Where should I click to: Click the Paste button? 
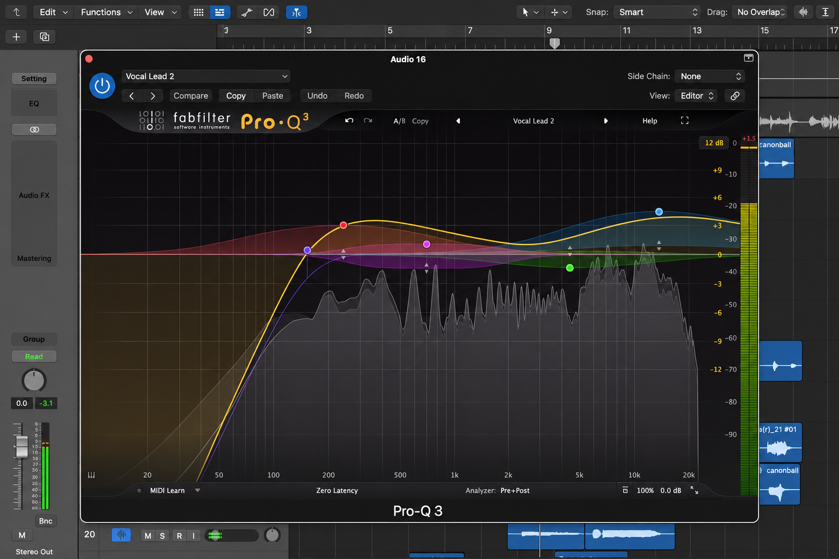(x=273, y=96)
